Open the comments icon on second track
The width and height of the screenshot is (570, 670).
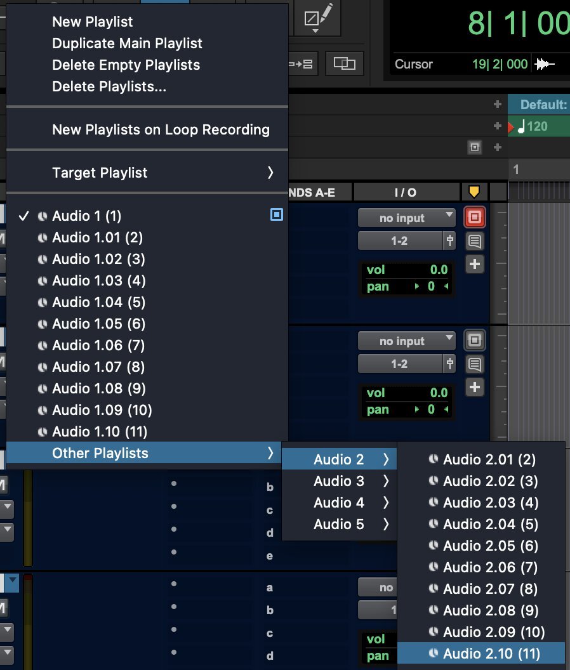point(475,364)
